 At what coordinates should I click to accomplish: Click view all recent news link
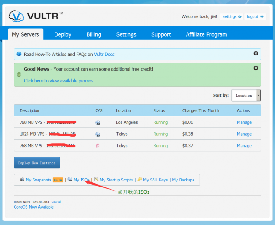tap(56, 202)
